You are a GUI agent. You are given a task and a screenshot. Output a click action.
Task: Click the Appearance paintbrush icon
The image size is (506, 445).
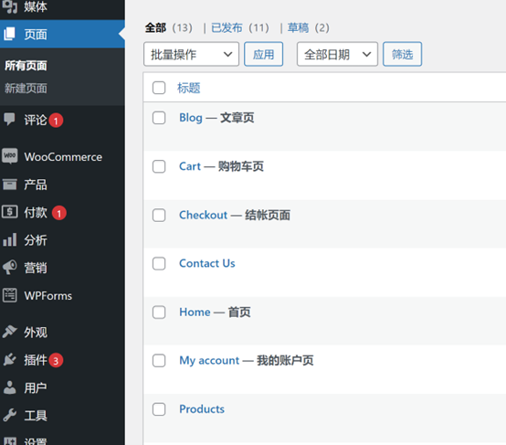click(x=10, y=332)
